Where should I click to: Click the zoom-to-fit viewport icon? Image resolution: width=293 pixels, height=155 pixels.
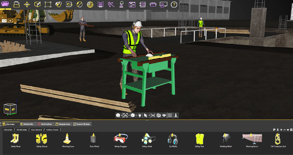tap(125, 115)
